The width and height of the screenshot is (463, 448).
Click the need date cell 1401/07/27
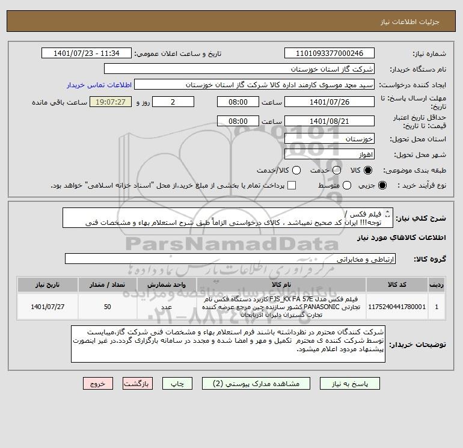[x=48, y=307]
